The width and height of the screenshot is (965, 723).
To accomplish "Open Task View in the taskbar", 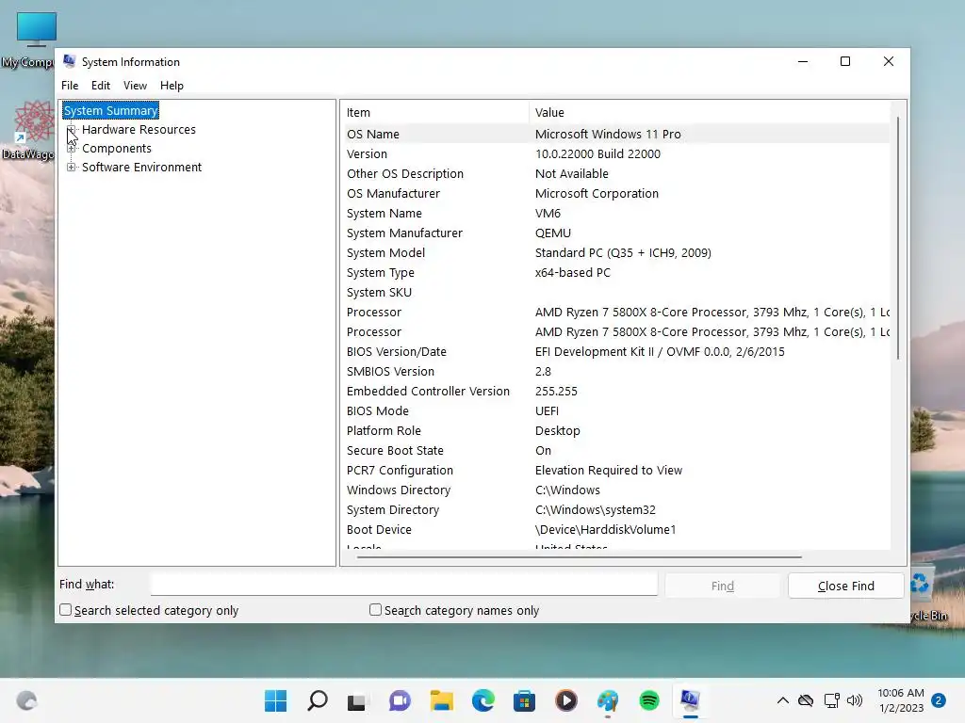I will [357, 701].
